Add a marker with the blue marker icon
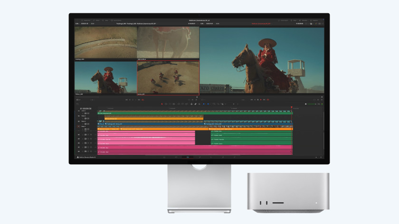The image size is (399, 224). point(208,104)
